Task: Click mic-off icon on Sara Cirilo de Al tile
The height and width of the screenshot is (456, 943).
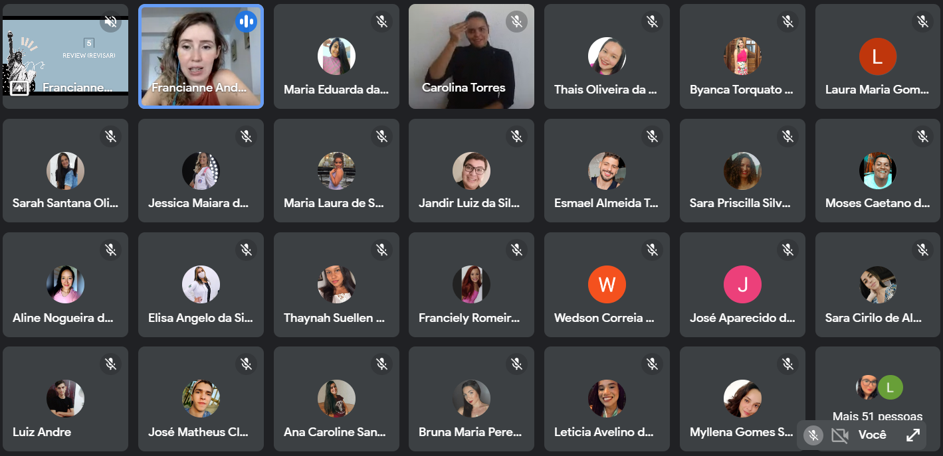Action: [922, 250]
